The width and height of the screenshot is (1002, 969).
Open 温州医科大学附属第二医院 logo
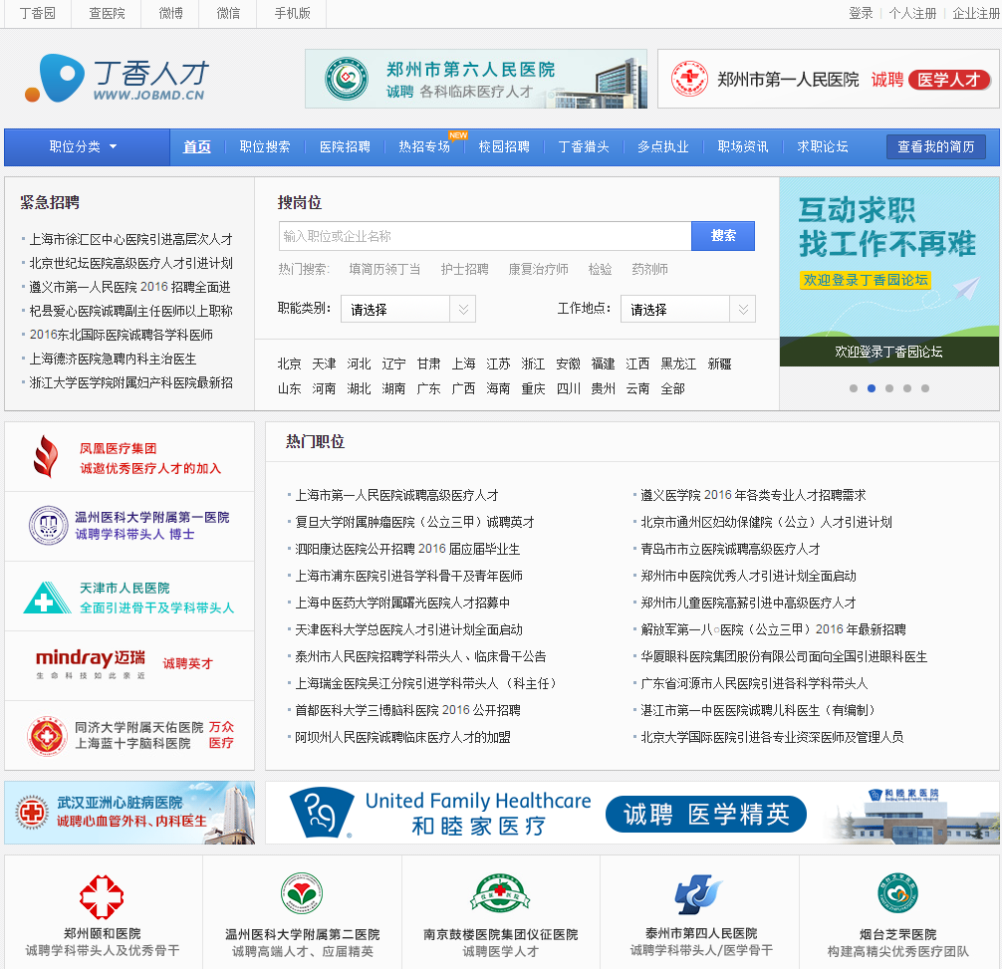pos(302,893)
